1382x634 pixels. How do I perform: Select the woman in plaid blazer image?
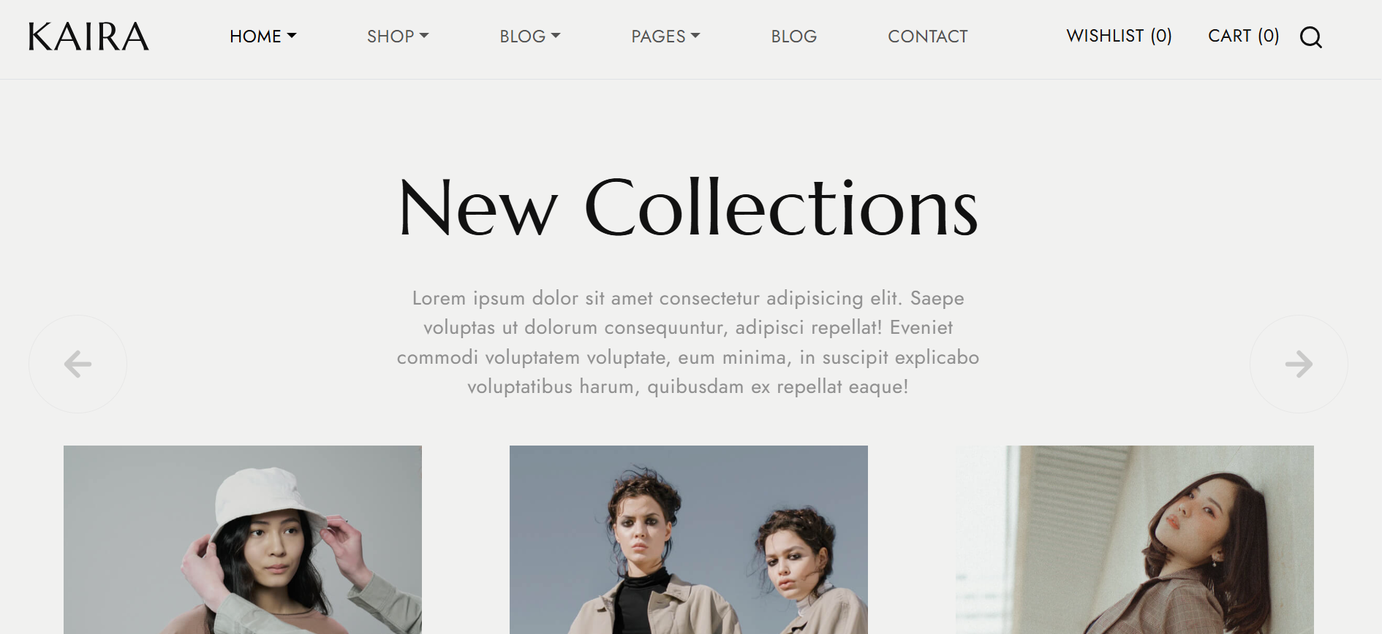[1135, 540]
